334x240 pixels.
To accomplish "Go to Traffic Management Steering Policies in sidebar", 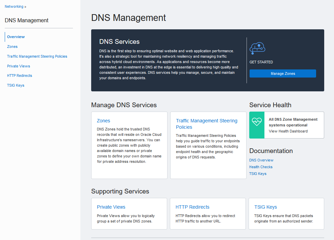I will pyautogui.click(x=37, y=56).
